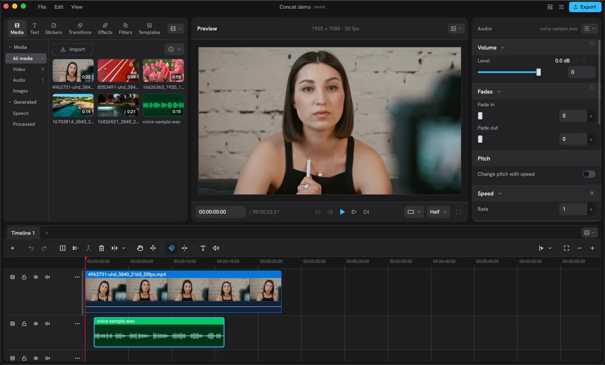Collapse the Fades section
Image resolution: width=605 pixels, height=365 pixels.
pyautogui.click(x=499, y=92)
